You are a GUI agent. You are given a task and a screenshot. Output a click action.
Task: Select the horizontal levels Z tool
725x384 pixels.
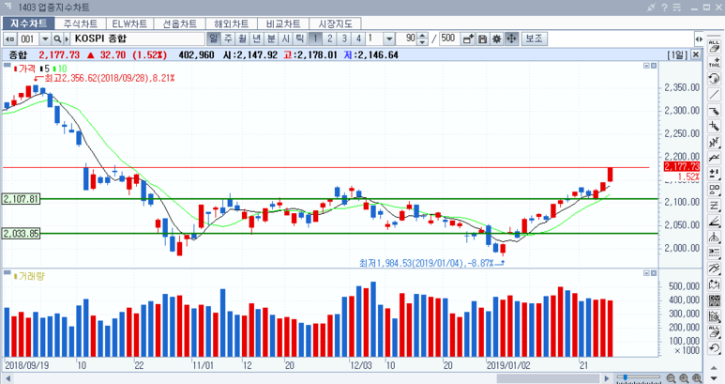[715, 205]
